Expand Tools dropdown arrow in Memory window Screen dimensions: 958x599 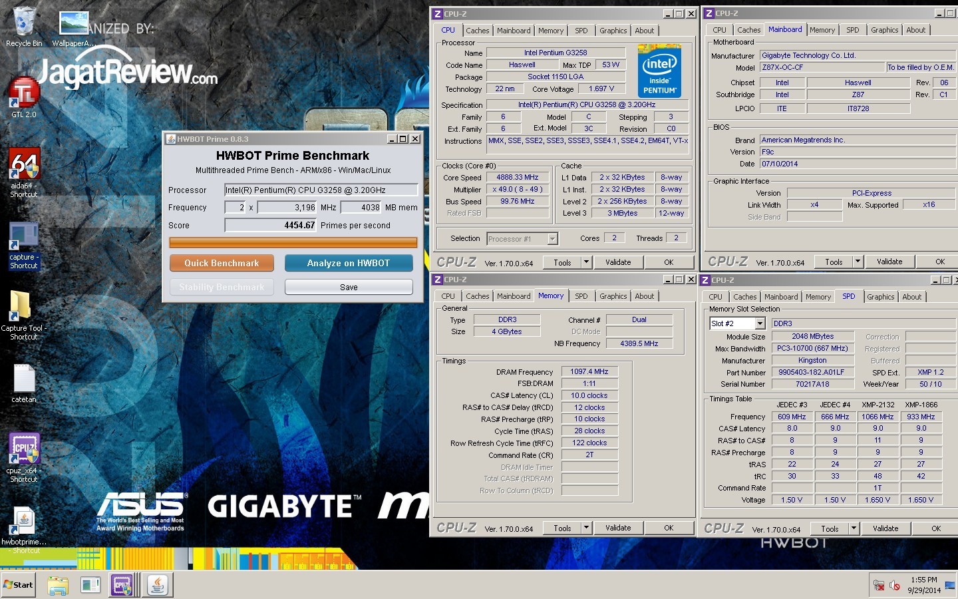pos(586,528)
